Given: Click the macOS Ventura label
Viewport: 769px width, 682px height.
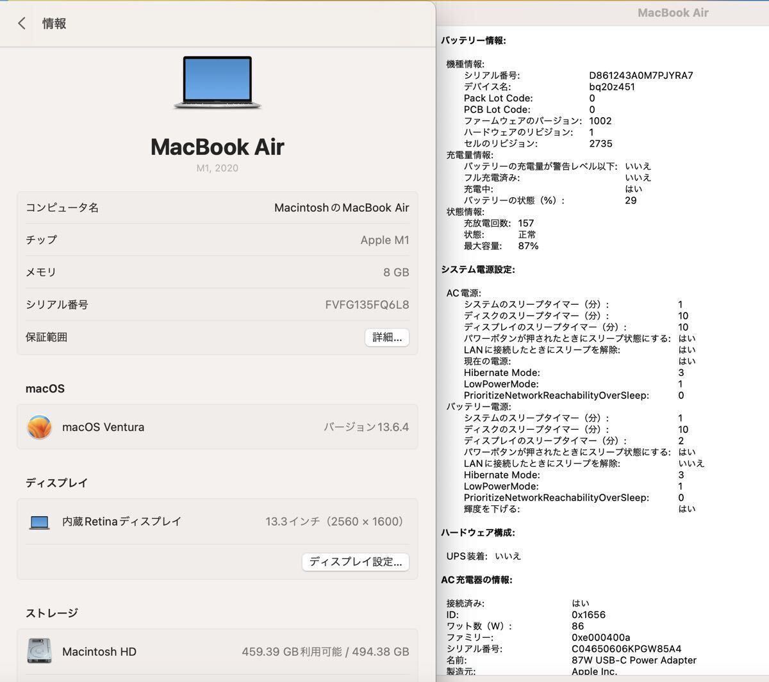Looking at the screenshot, I should click(103, 427).
